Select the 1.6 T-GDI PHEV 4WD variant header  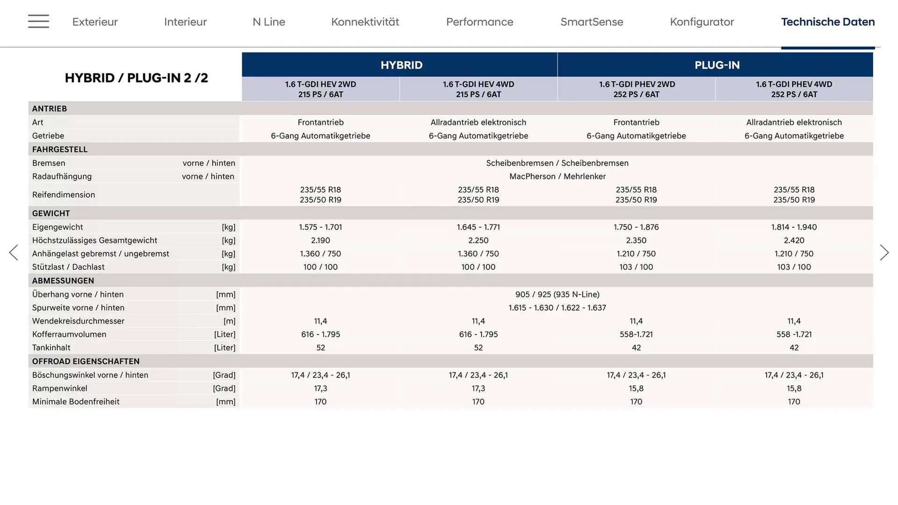(x=794, y=89)
